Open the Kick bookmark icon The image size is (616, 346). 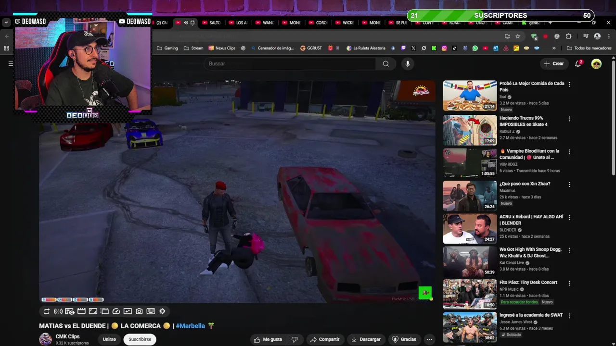click(434, 48)
